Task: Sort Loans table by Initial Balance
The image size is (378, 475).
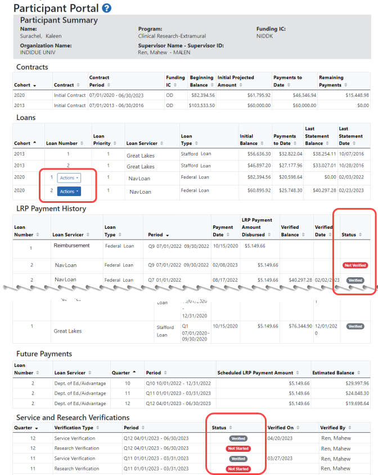Action: pyautogui.click(x=251, y=140)
